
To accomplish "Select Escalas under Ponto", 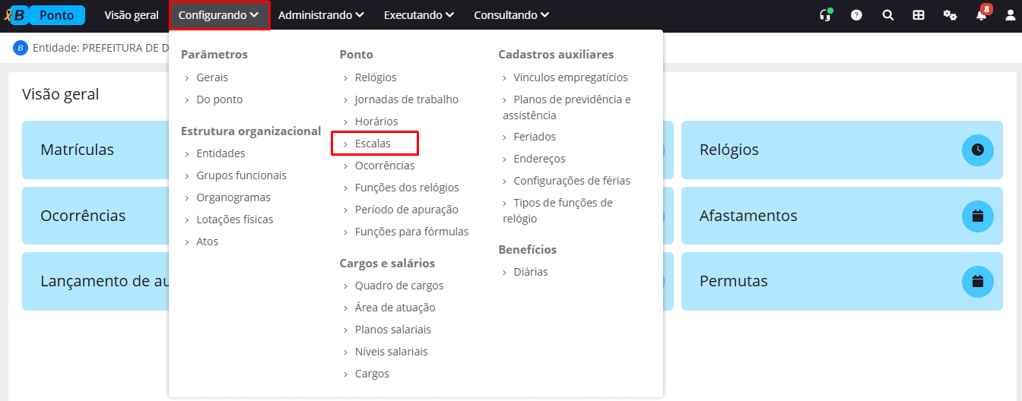I will click(x=373, y=144).
